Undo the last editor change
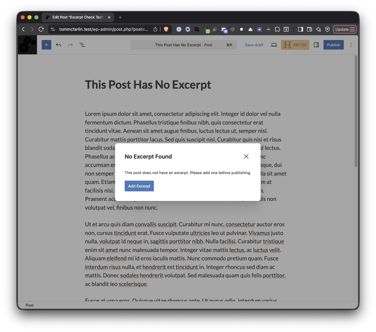376x332 pixels. 58,45
